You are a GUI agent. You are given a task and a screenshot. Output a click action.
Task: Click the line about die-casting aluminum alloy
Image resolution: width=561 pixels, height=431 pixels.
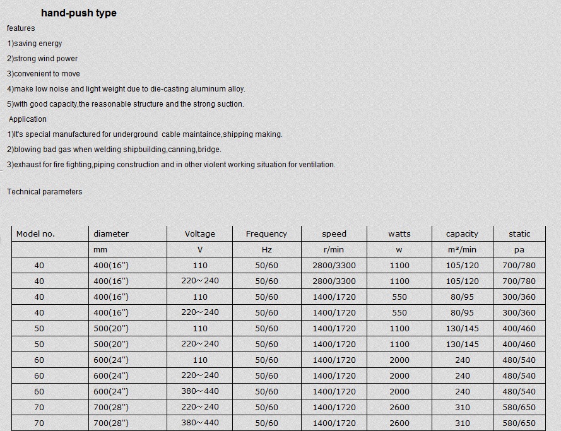point(126,89)
